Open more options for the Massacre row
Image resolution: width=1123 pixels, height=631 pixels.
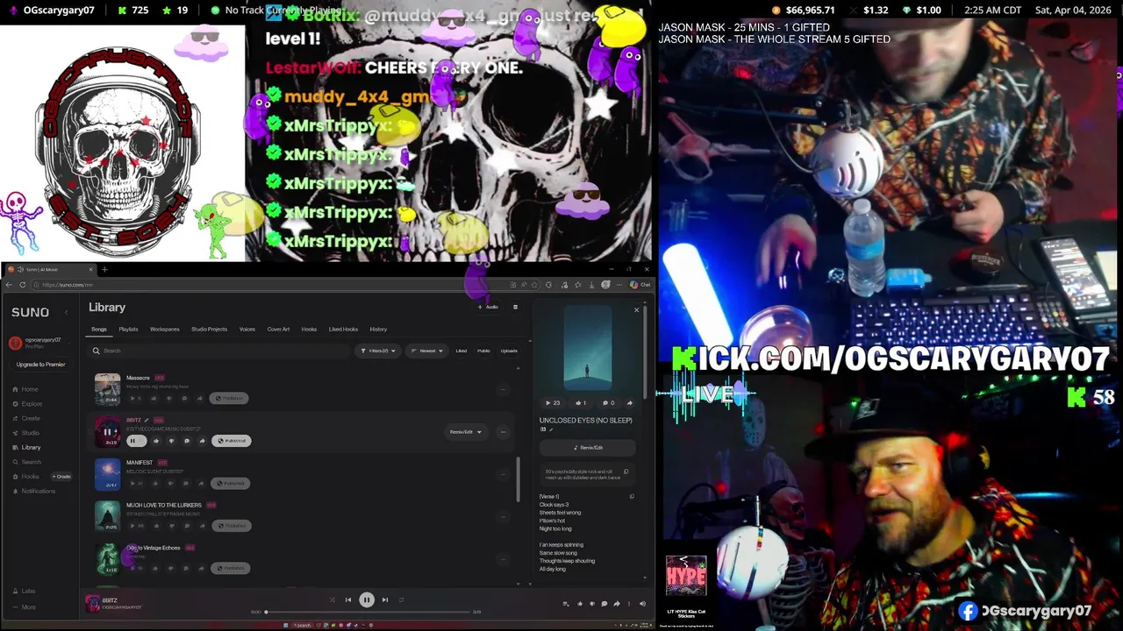pyautogui.click(x=503, y=389)
